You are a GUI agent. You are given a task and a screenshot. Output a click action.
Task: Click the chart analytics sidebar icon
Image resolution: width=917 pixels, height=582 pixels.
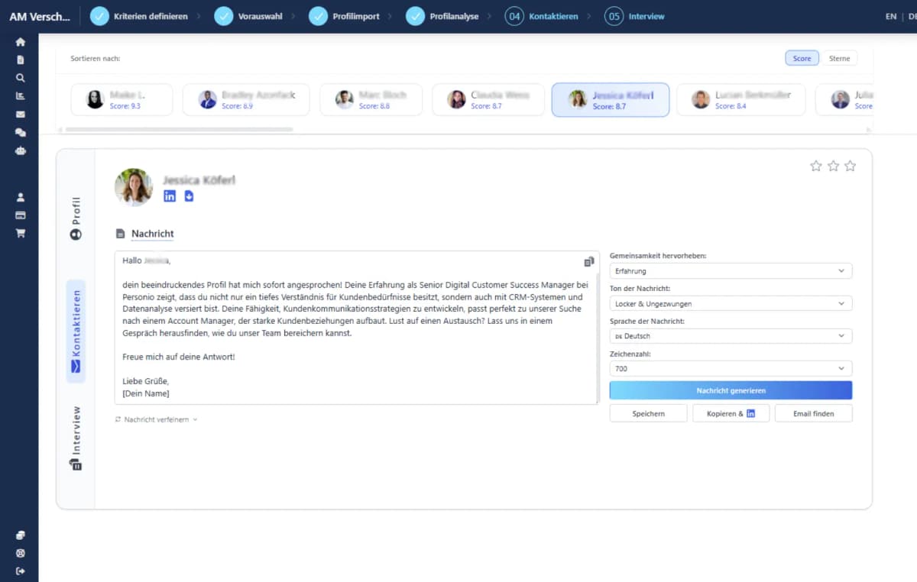(21, 96)
